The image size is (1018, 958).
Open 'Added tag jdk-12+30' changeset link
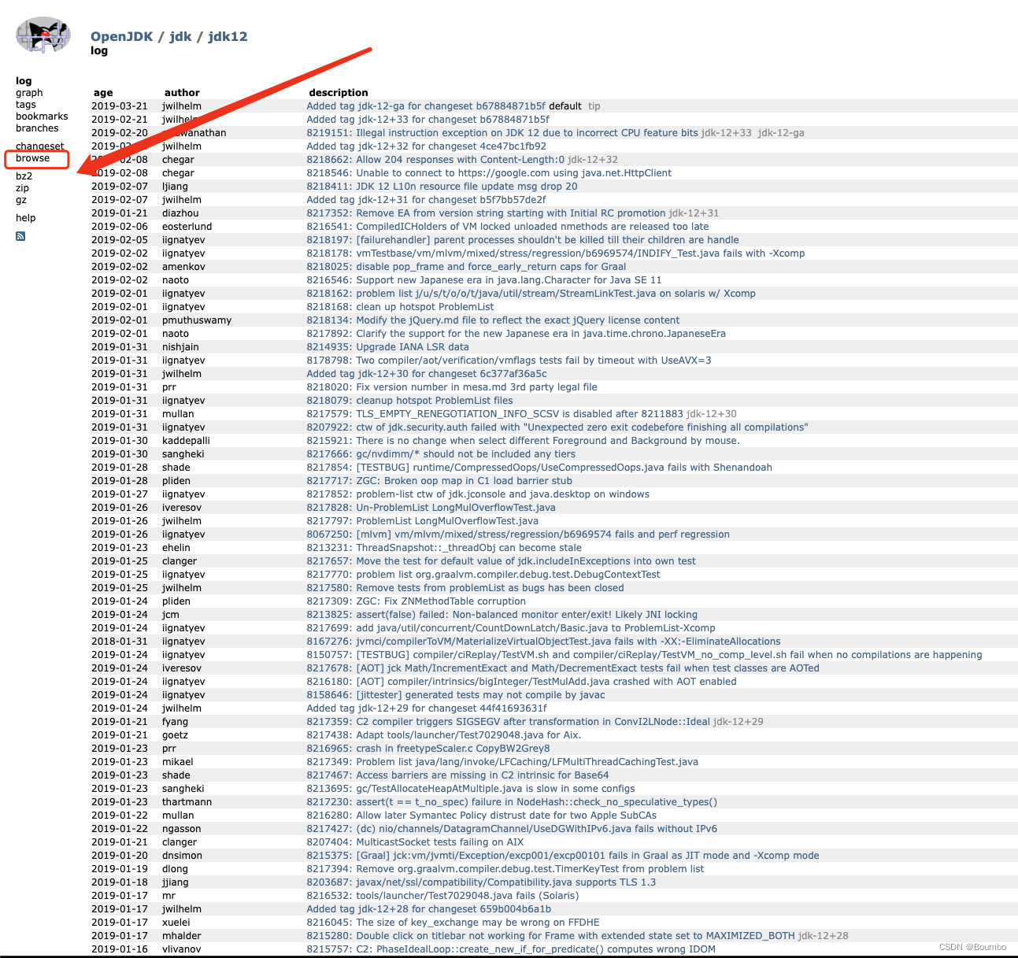click(x=426, y=374)
